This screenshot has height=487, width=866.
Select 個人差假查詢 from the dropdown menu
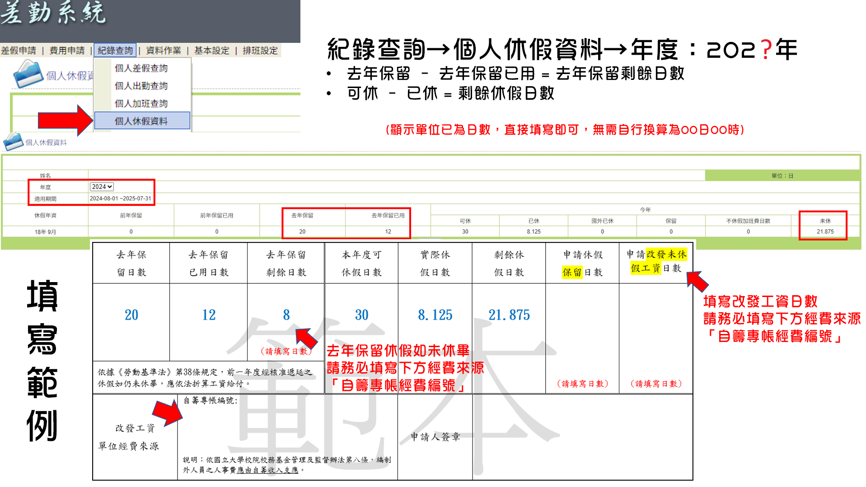[x=141, y=68]
